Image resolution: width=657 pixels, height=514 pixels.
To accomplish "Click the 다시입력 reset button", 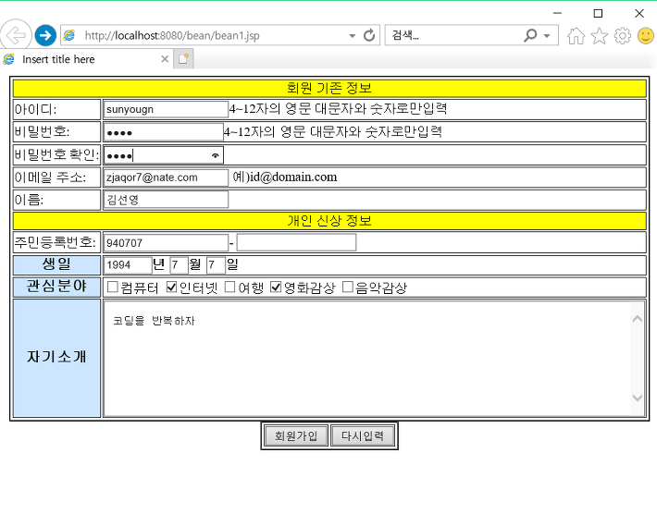I will click(363, 435).
